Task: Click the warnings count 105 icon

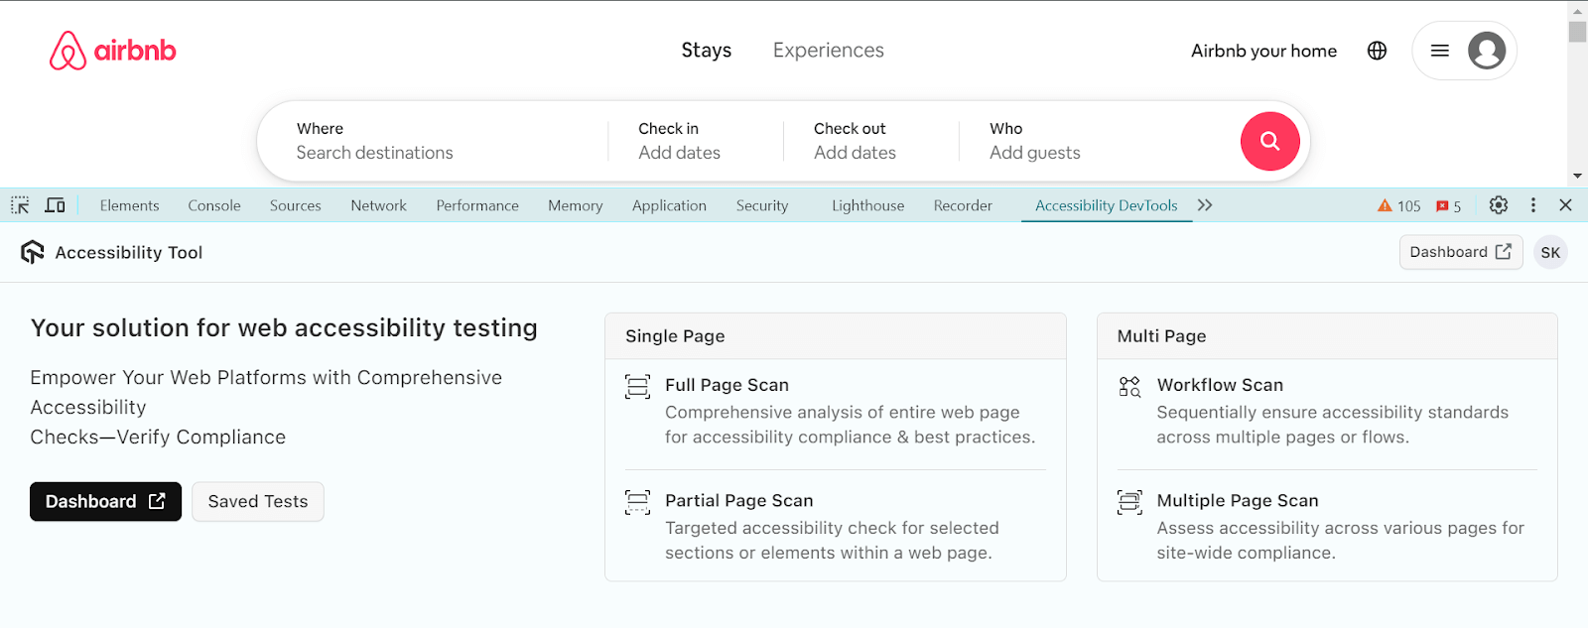Action: [1398, 206]
